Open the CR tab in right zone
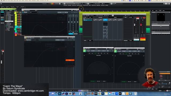Viewport: 171px width, 96px height. pos(160,11)
